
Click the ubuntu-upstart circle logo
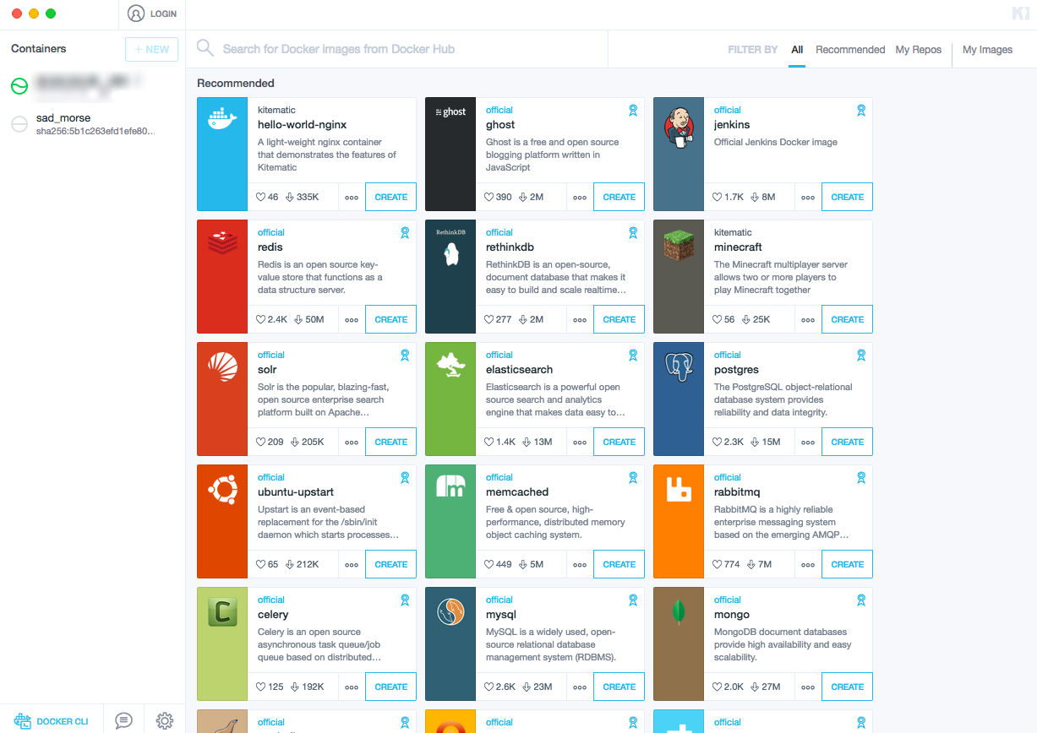pos(222,489)
